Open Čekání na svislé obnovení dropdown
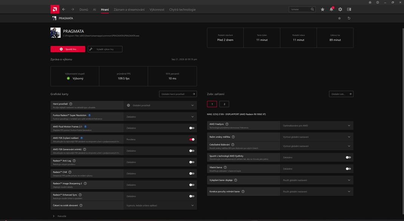Image resolution: width=404 pixels, height=221 pixels. 160,206
